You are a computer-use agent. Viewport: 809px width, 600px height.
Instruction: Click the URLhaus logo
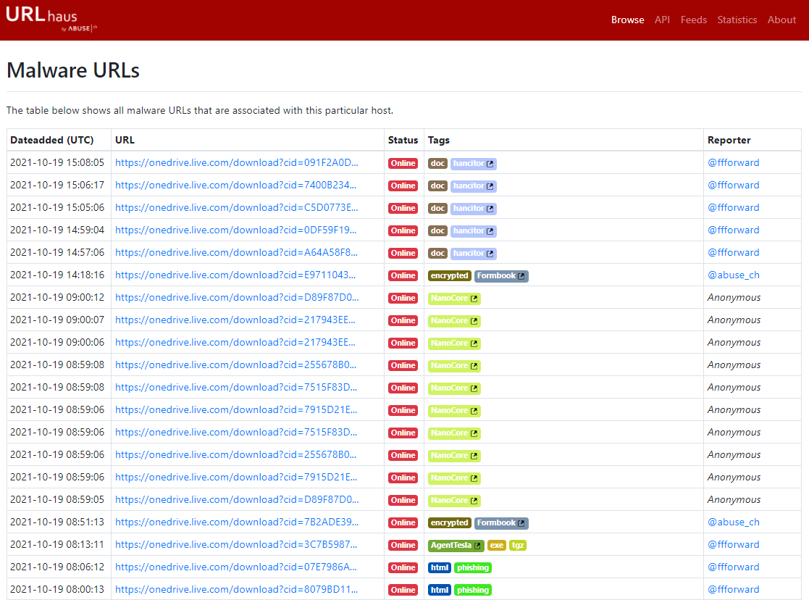51,19
